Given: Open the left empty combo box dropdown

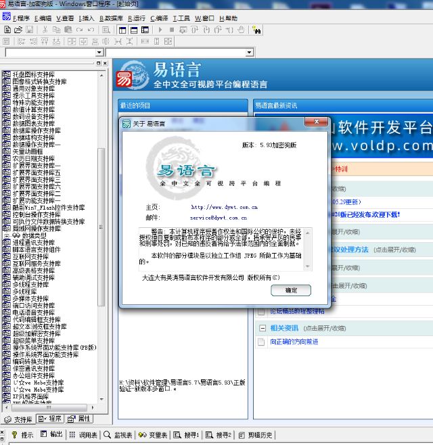Looking at the screenshot, I should pos(99,53).
